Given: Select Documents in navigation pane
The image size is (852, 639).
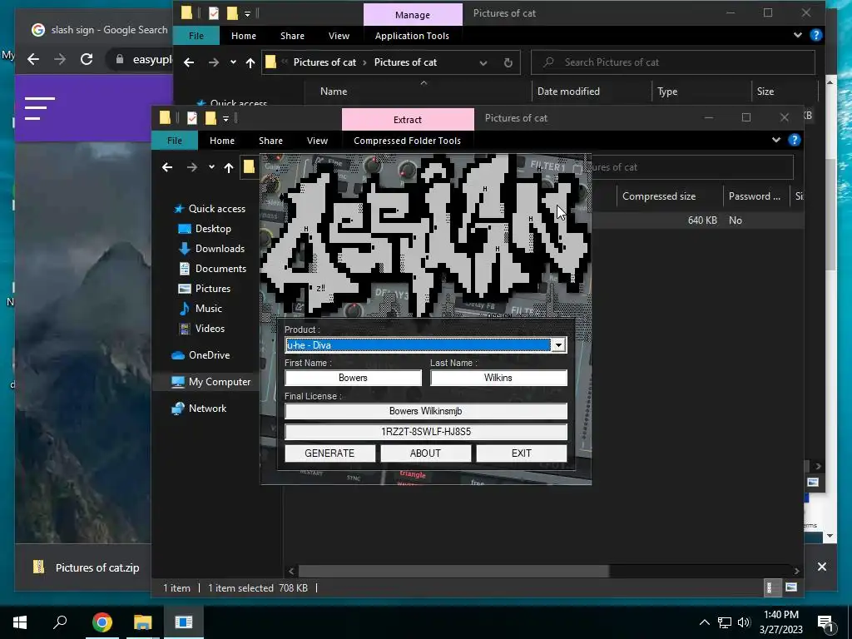Looking at the screenshot, I should 212,269.
